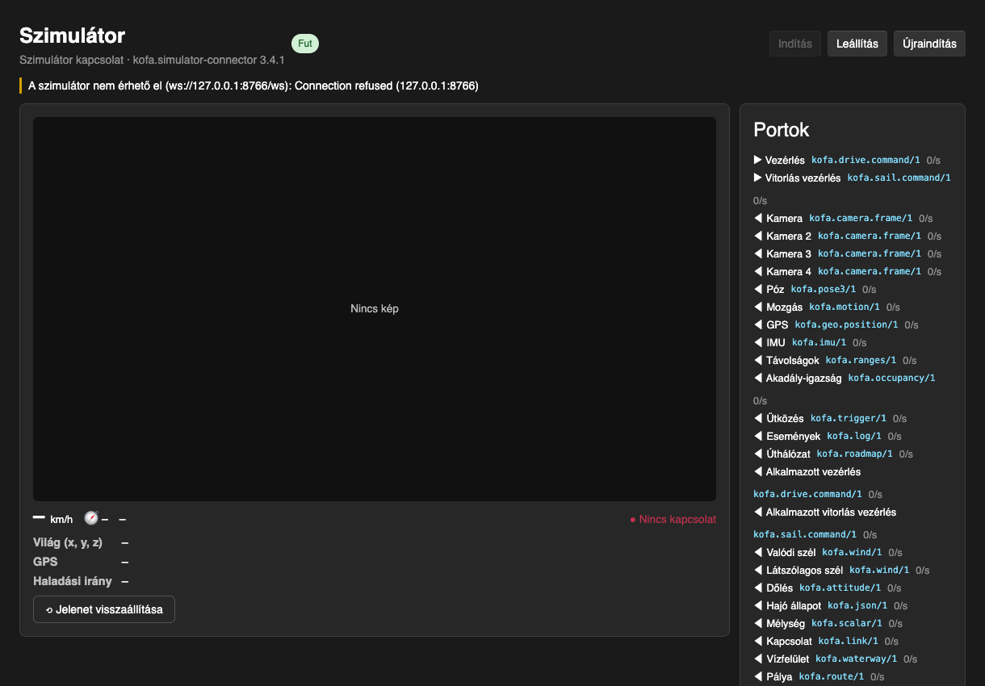The height and width of the screenshot is (686, 985).
Task: Click the kofa.camera.frame/1 label for Kamera 4
Action: tap(870, 271)
